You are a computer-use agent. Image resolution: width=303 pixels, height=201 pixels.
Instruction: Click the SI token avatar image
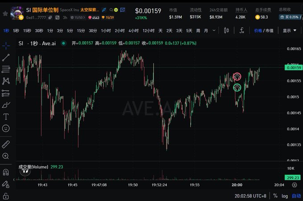[x=17, y=13]
